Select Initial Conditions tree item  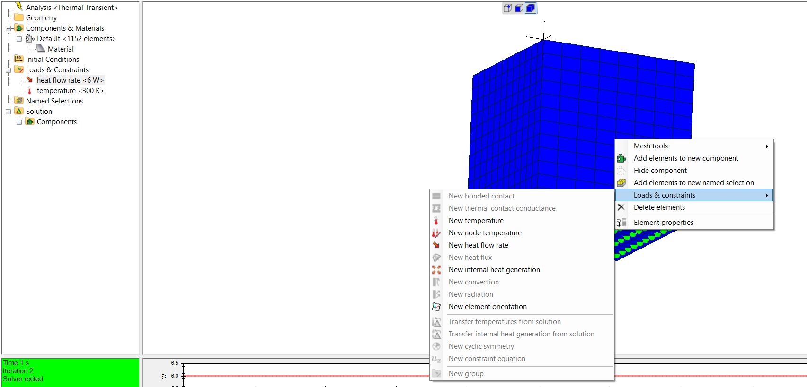tap(53, 60)
